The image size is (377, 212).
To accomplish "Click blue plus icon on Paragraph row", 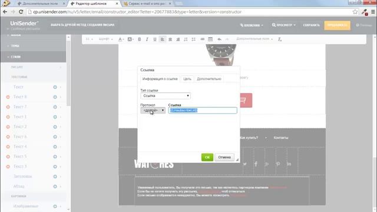I will tap(55, 186).
